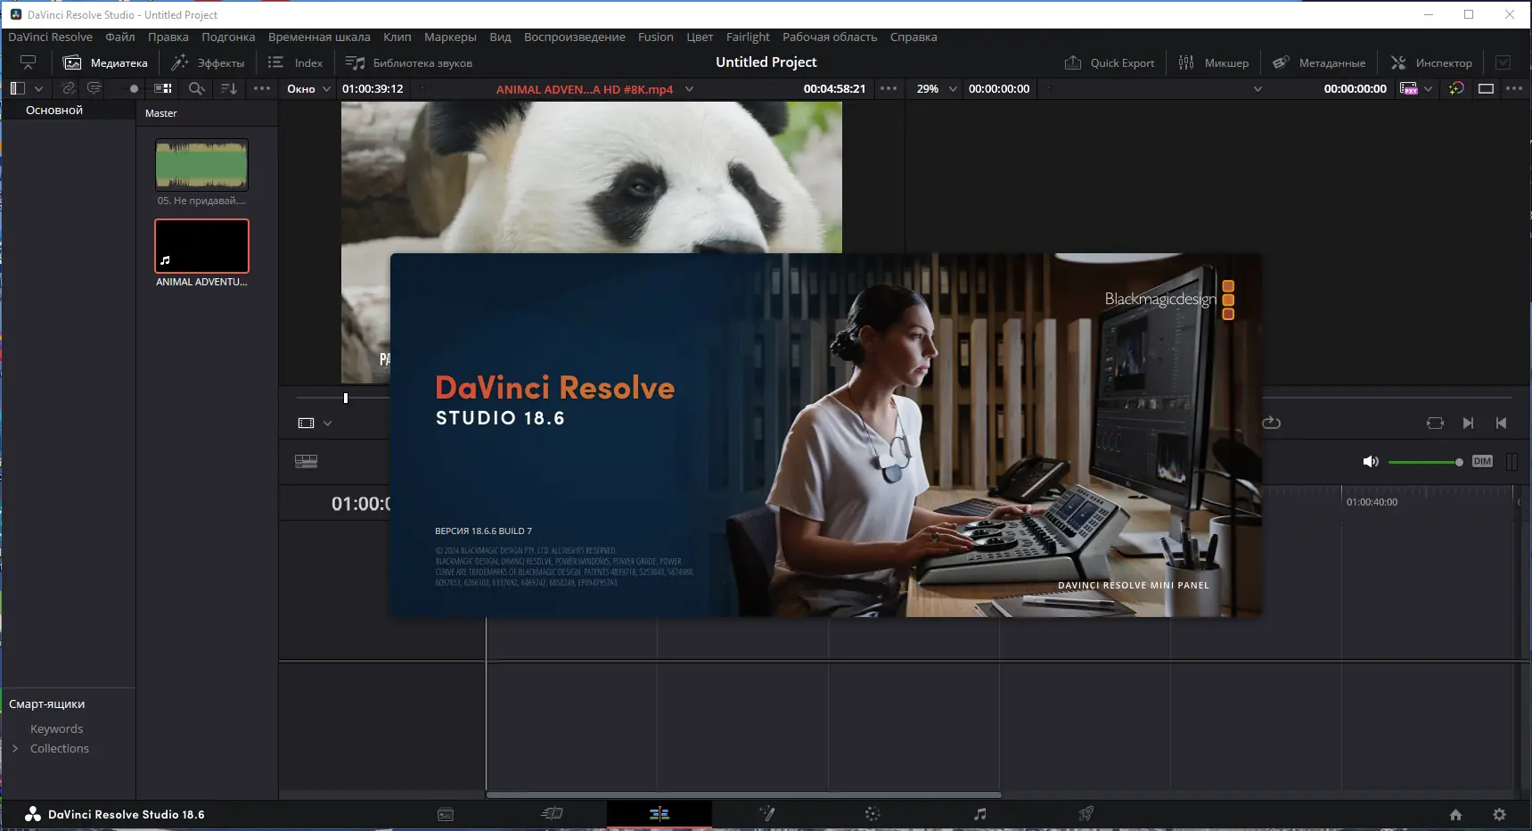1532x831 pixels.
Task: Open the Fairlight page music note icon
Action: (x=979, y=814)
